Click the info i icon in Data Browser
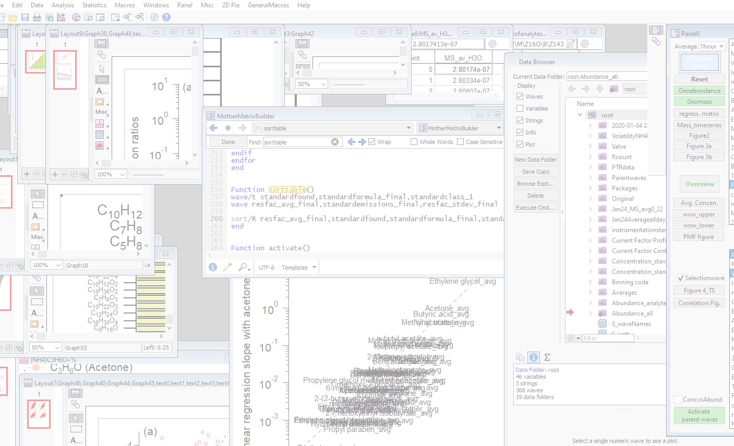 pos(534,357)
